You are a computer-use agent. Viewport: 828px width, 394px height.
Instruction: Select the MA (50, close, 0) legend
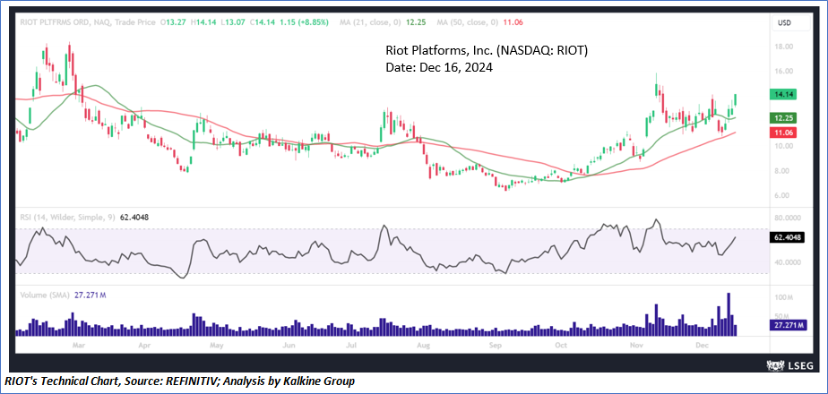tap(468, 22)
